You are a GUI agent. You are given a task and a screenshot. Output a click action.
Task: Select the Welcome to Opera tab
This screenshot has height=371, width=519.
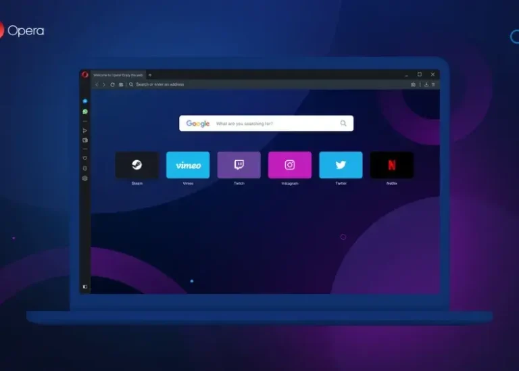(118, 75)
